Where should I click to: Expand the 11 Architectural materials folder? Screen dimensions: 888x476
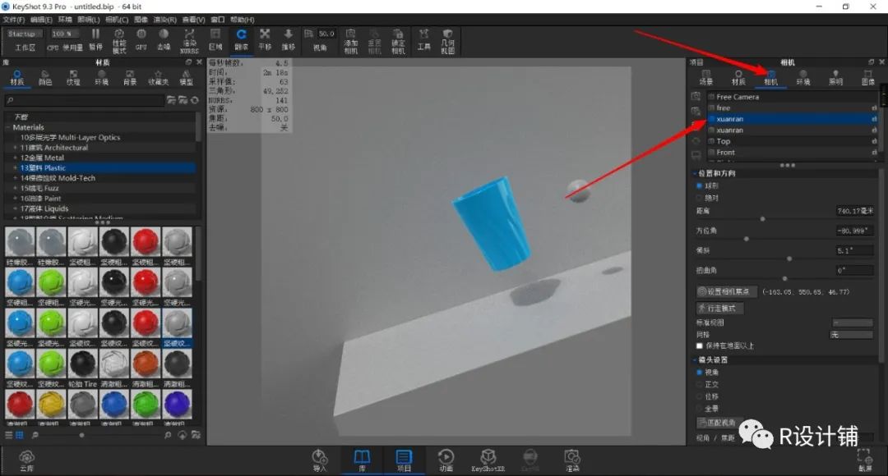(x=16, y=148)
